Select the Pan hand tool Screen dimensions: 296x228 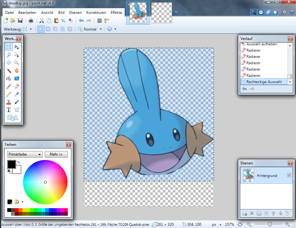tap(17, 71)
